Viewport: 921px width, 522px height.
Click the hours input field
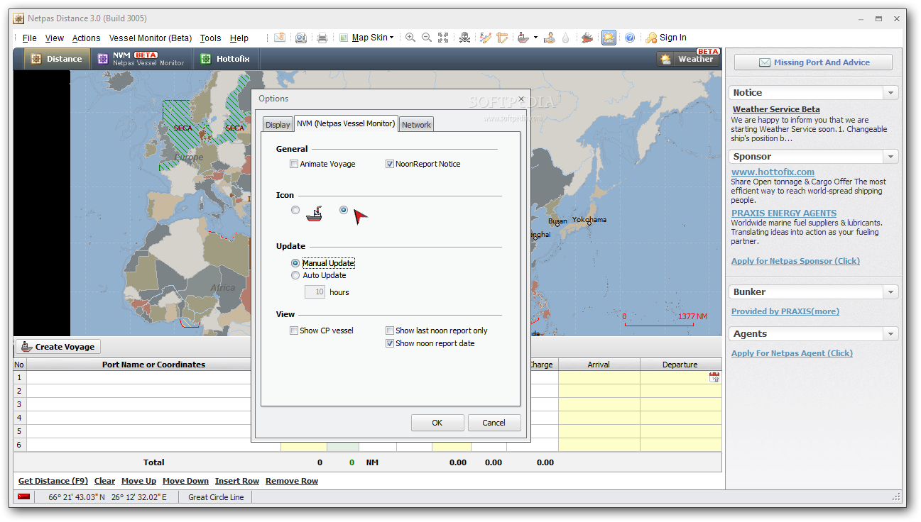(315, 291)
